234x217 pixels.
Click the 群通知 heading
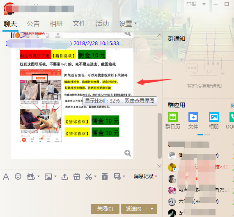tap(177, 39)
